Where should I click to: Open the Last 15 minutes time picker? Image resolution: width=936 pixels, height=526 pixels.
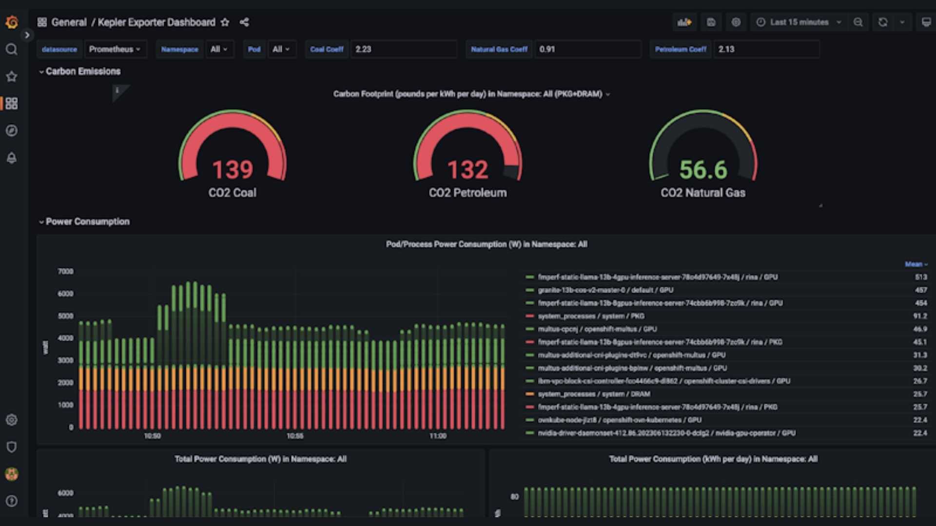pos(799,22)
